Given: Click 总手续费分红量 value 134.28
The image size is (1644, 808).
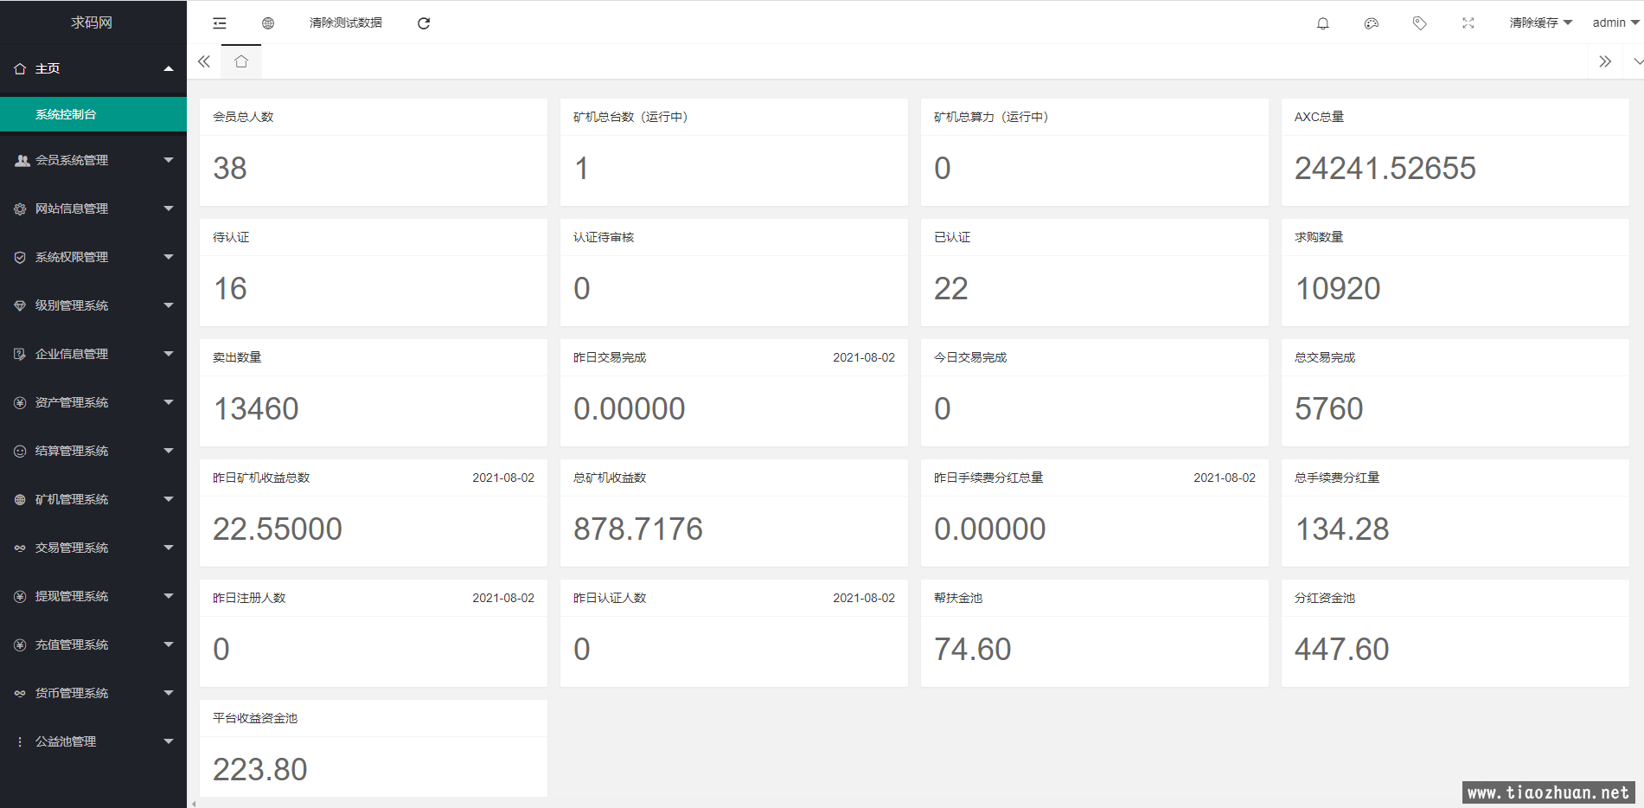Looking at the screenshot, I should click(x=1342, y=529).
